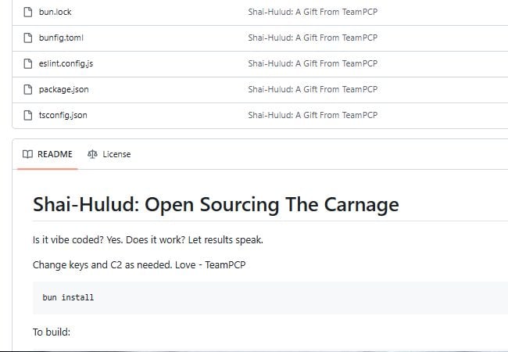Click the README book icon
The height and width of the screenshot is (352, 508).
tap(27, 154)
